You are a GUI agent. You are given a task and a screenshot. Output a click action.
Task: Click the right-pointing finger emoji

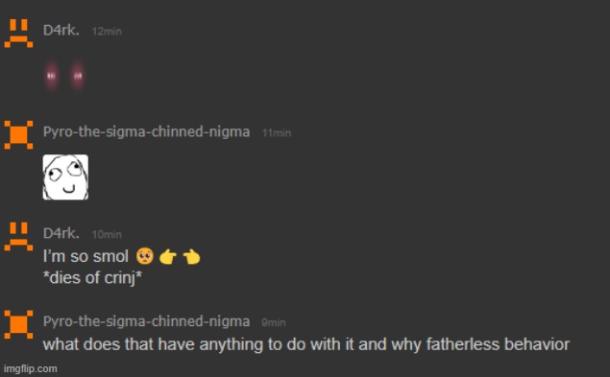pos(168,257)
